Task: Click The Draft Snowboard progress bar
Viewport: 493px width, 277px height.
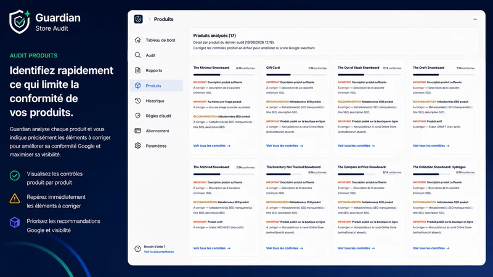Action: pos(444,74)
